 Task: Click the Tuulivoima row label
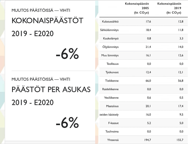point(112,132)
